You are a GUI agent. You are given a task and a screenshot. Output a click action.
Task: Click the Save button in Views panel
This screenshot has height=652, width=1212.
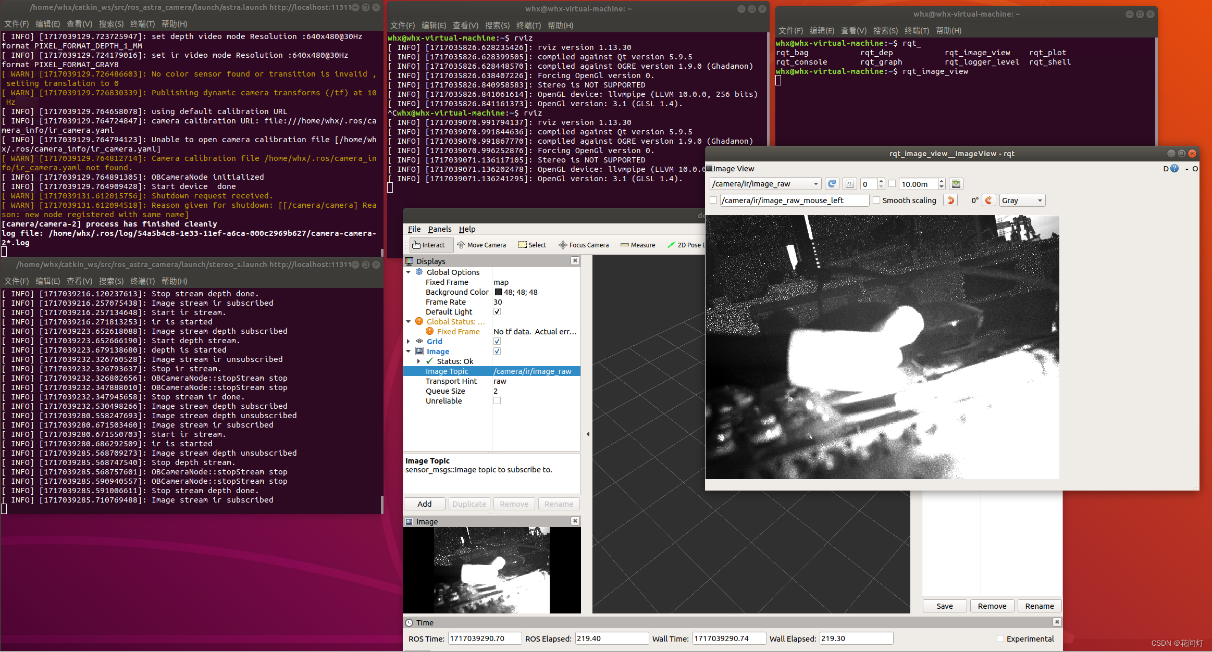tap(944, 606)
